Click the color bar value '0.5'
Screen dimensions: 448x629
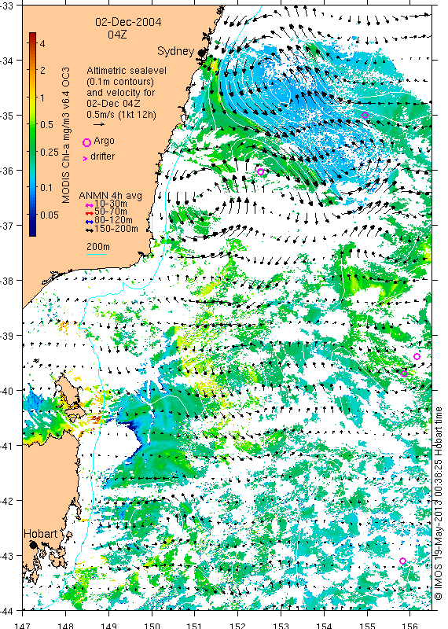pyautogui.click(x=47, y=125)
